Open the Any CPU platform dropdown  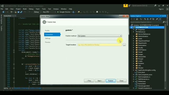(x=49, y=12)
